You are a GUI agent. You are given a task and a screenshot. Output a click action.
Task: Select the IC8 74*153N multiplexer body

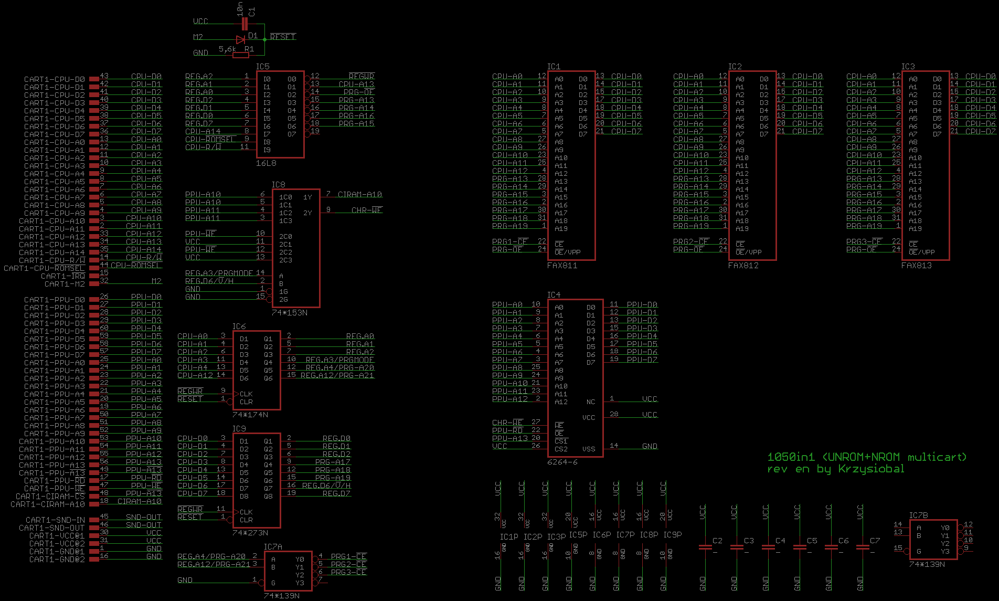click(296, 248)
